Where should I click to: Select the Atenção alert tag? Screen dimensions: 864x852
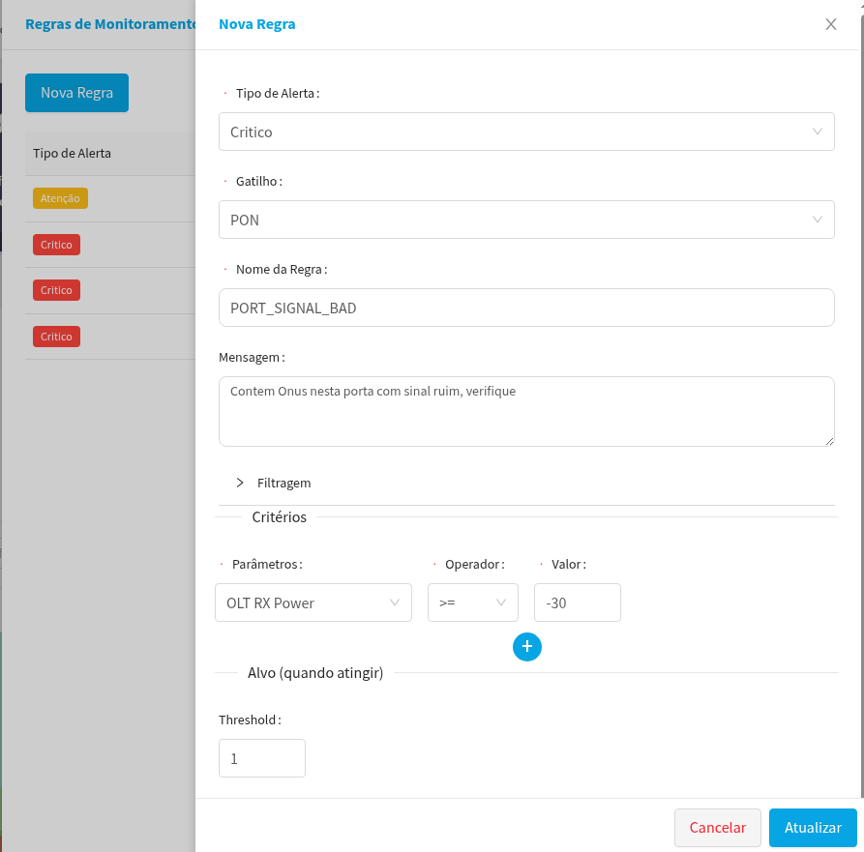(60, 198)
